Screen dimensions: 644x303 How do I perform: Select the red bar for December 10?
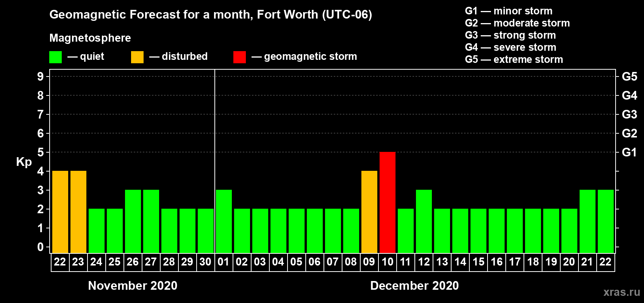388,203
